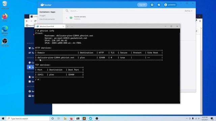This screenshot has height=121, width=216.
Task: Switch to Docker Desktop on taskbar
Action: (90, 119)
